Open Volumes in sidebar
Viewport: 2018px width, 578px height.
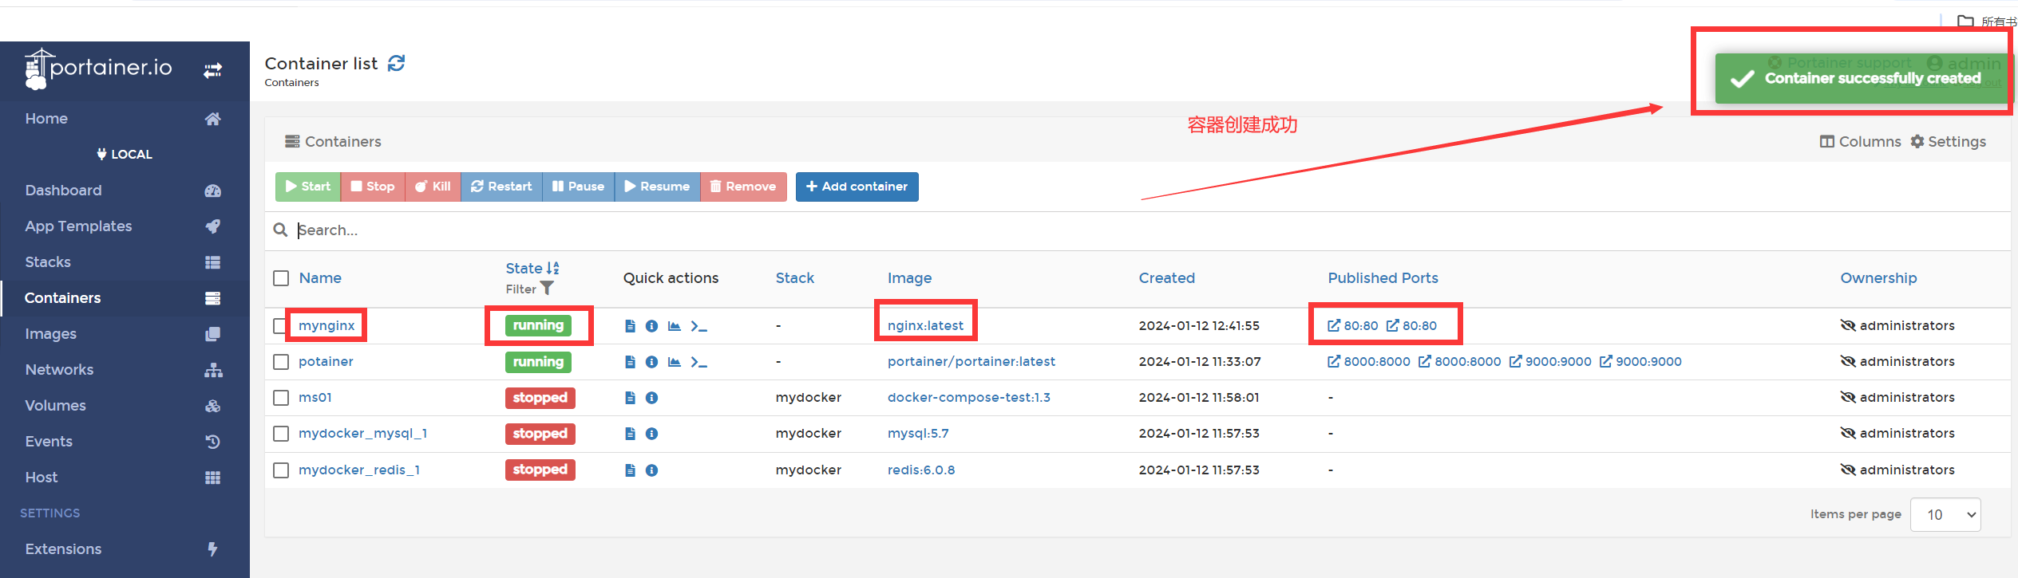[x=125, y=406]
